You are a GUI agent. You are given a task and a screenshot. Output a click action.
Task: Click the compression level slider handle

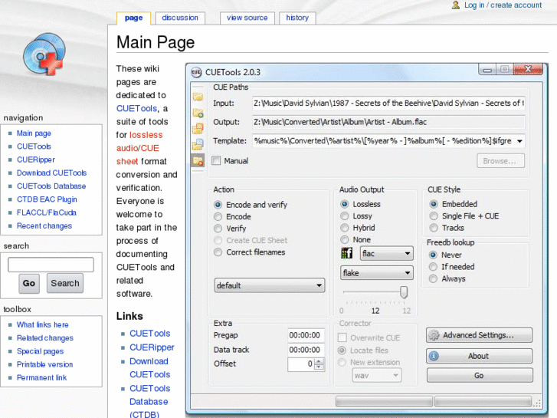[404, 292]
